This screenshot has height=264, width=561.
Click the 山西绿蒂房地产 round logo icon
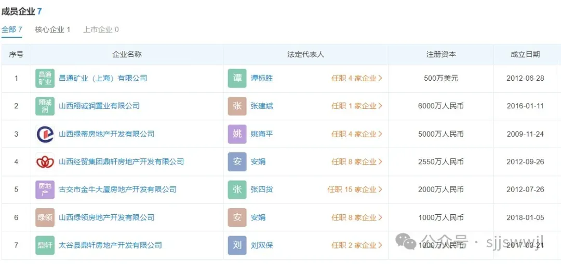[x=45, y=134]
